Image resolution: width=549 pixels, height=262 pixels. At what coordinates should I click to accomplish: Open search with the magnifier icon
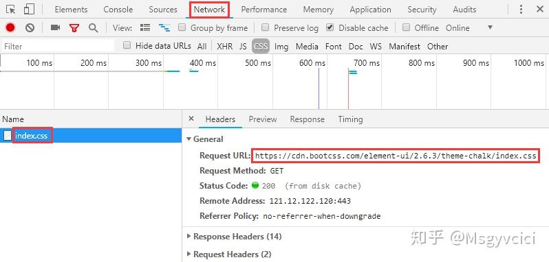[93, 28]
